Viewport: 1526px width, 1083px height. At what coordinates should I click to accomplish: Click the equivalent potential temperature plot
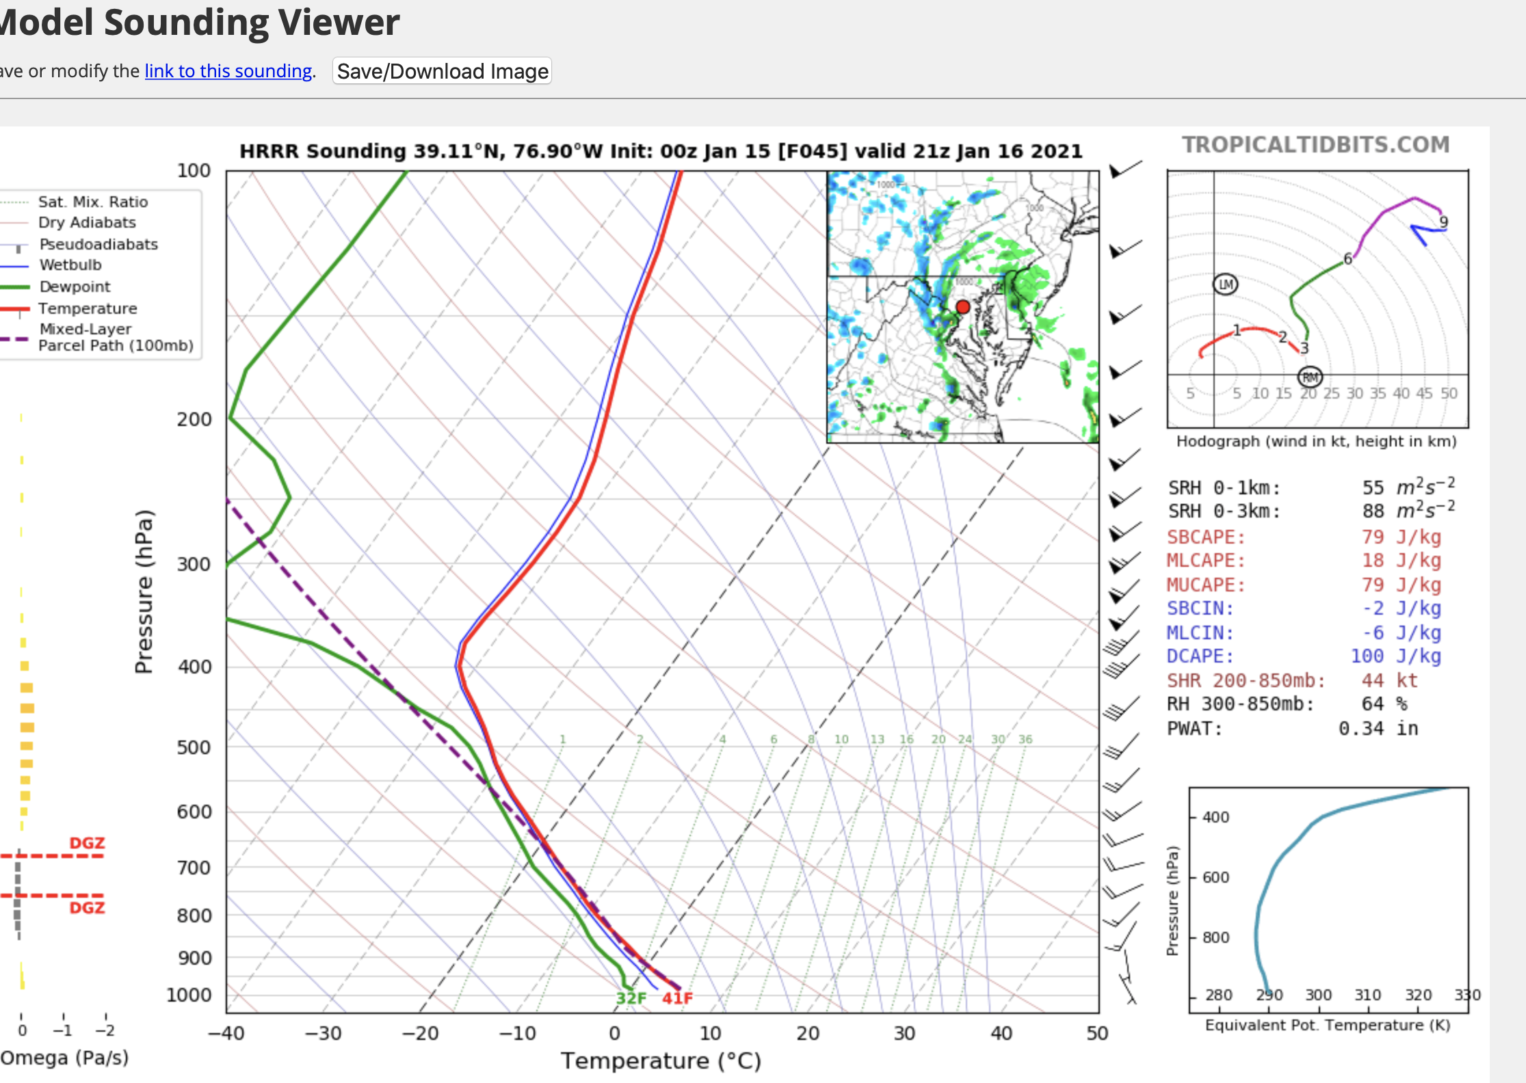click(1328, 900)
